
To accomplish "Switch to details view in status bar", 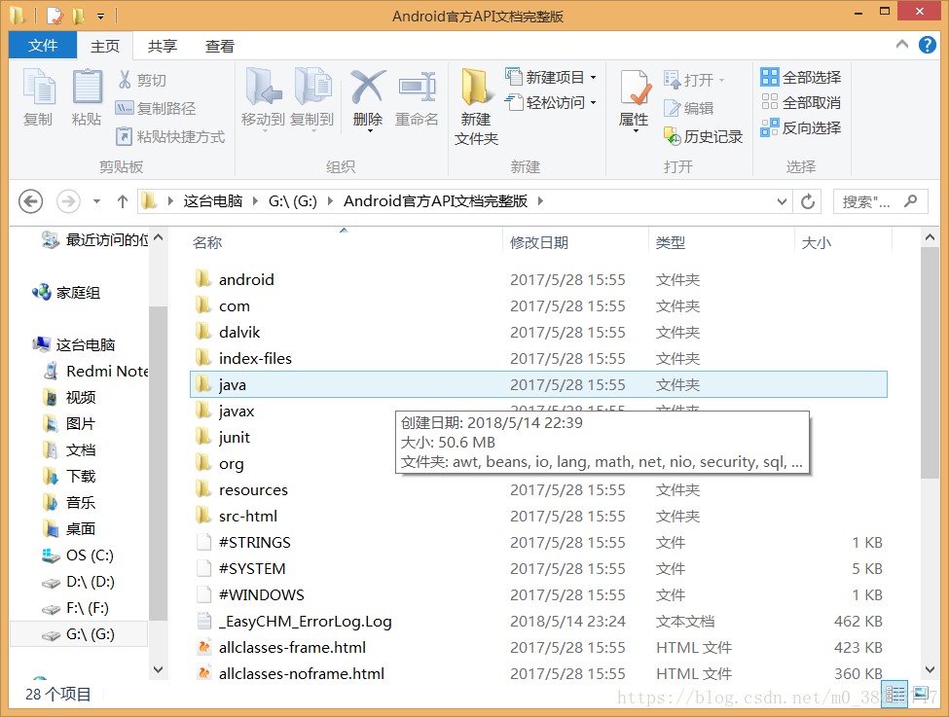I will pyautogui.click(x=894, y=694).
